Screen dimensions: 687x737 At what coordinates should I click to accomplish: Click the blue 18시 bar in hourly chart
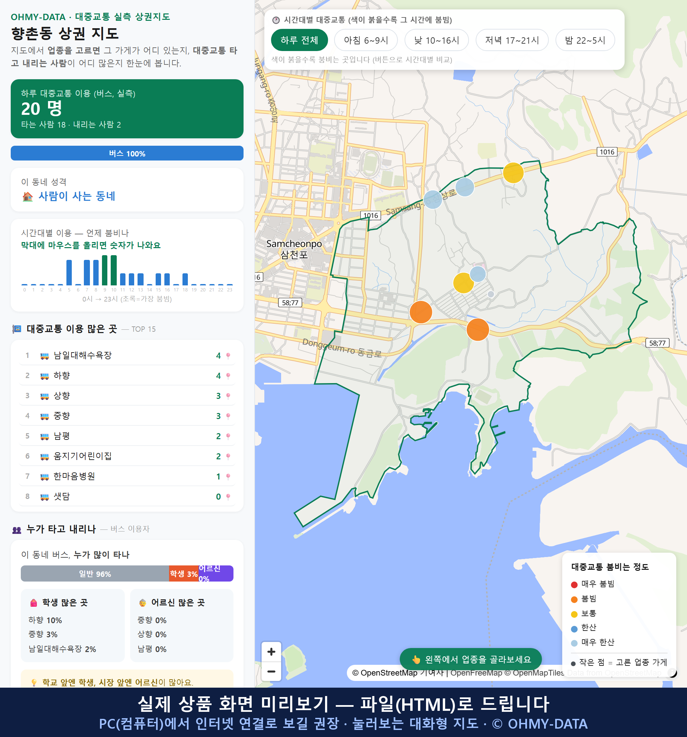[x=185, y=279]
